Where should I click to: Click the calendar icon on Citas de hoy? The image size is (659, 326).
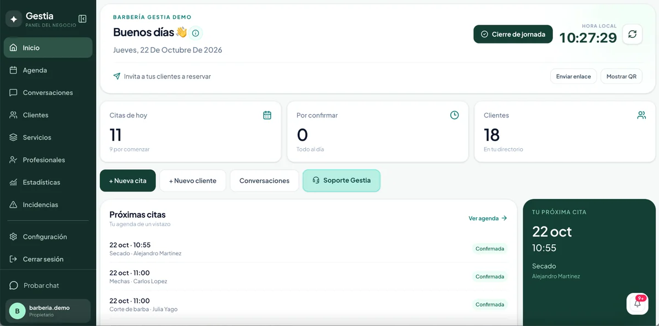[267, 115]
